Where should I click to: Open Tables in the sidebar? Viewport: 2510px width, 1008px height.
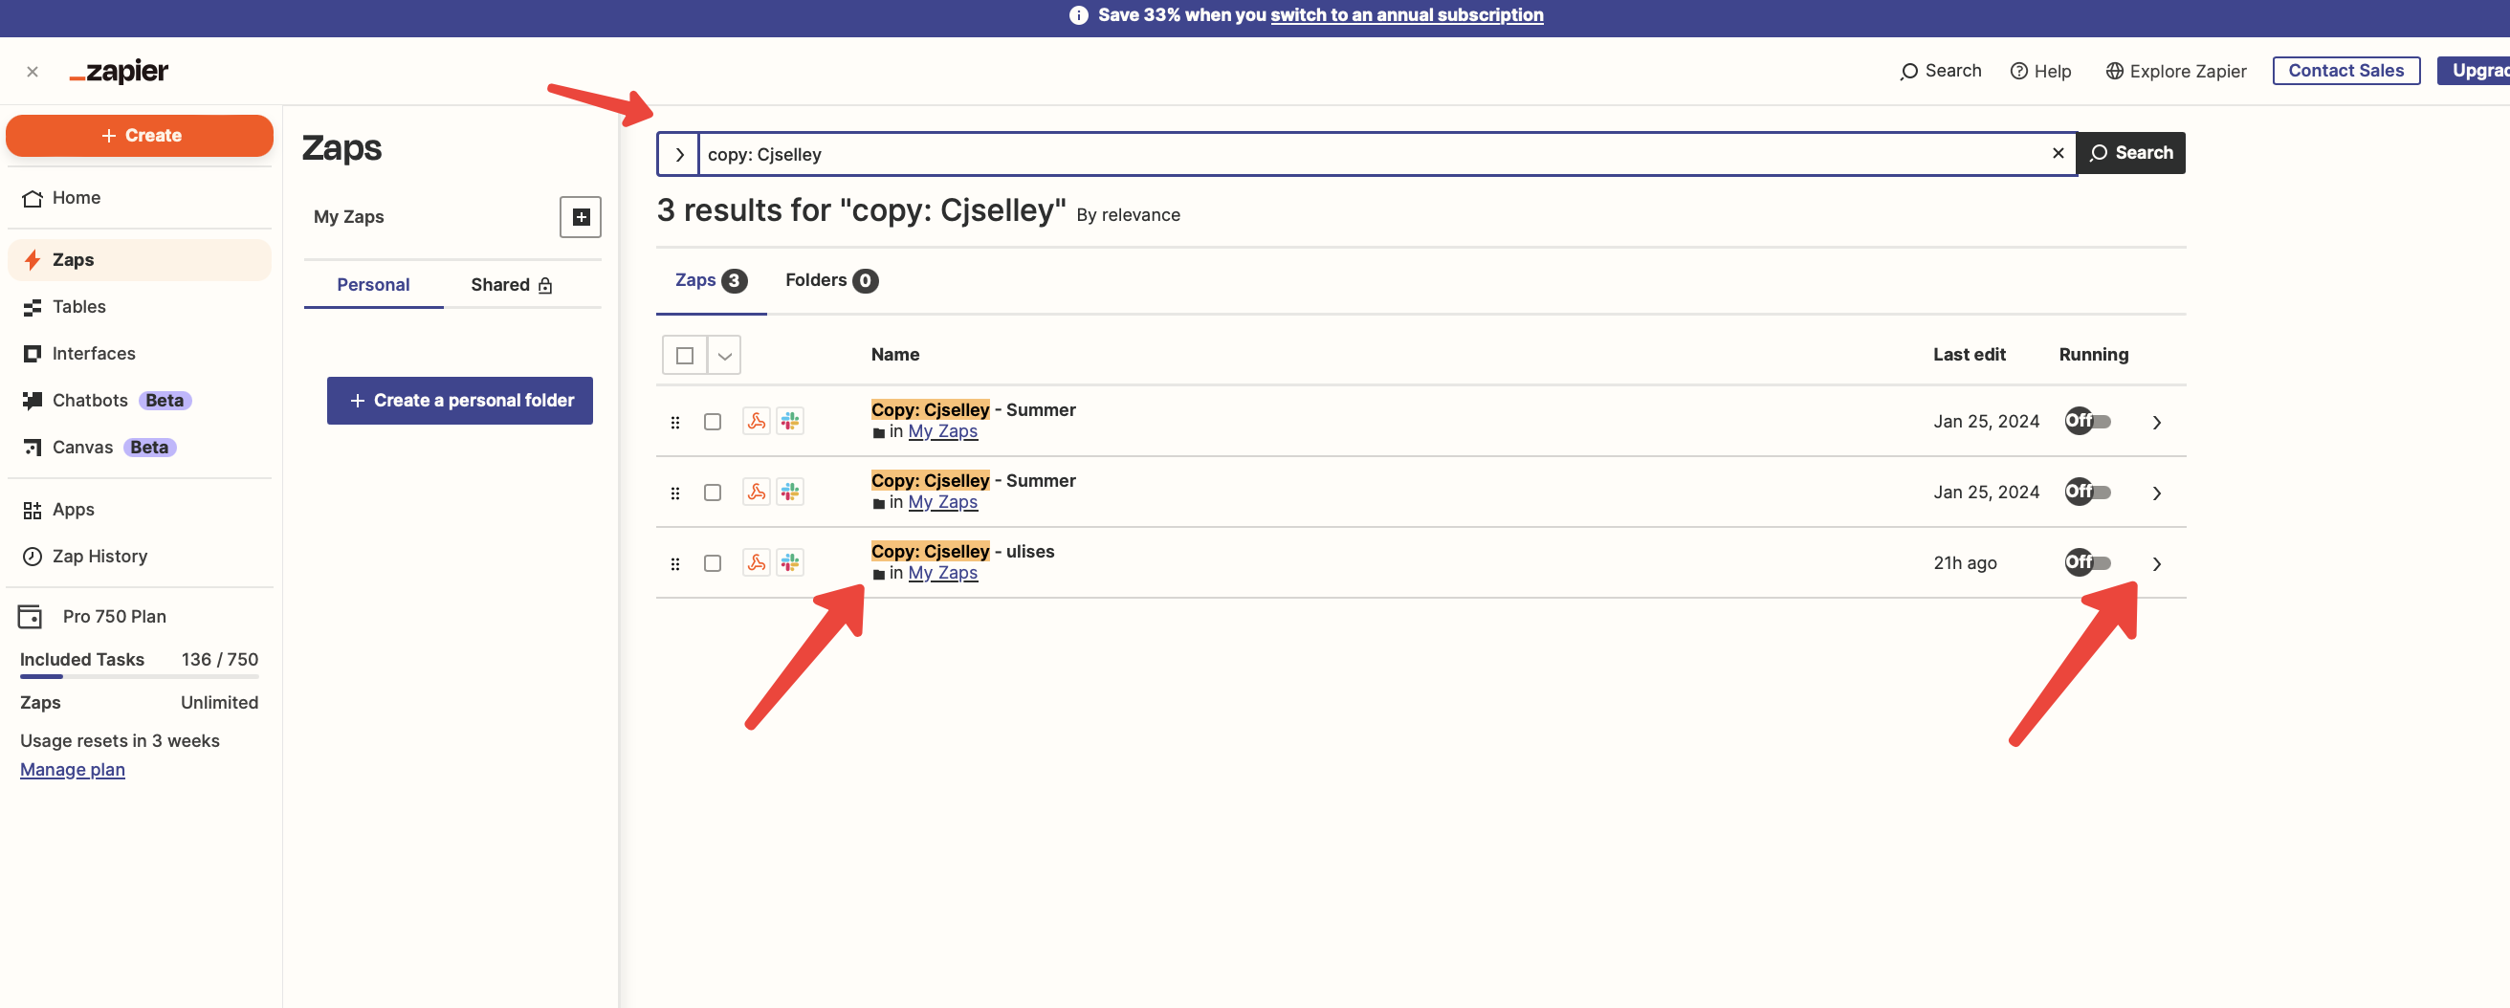point(140,307)
